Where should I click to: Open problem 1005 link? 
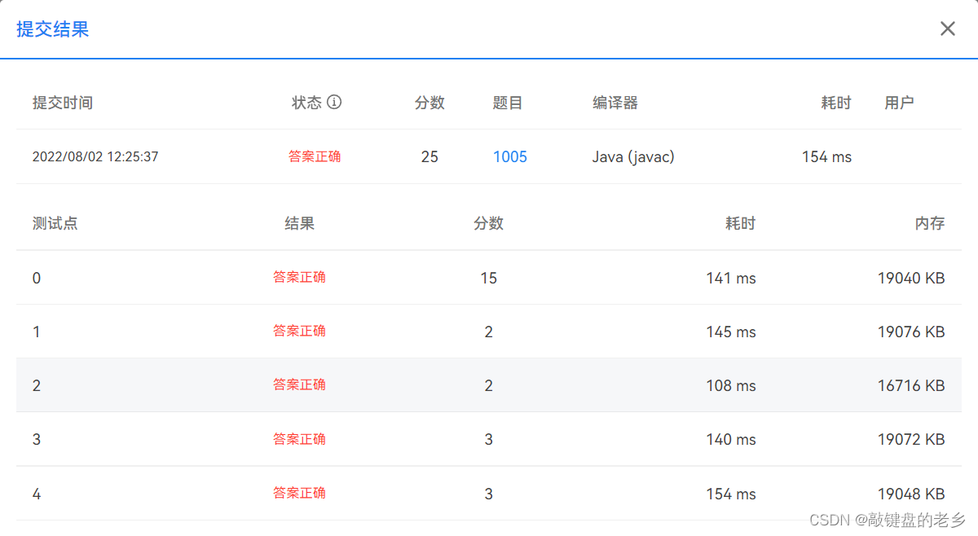click(x=510, y=156)
